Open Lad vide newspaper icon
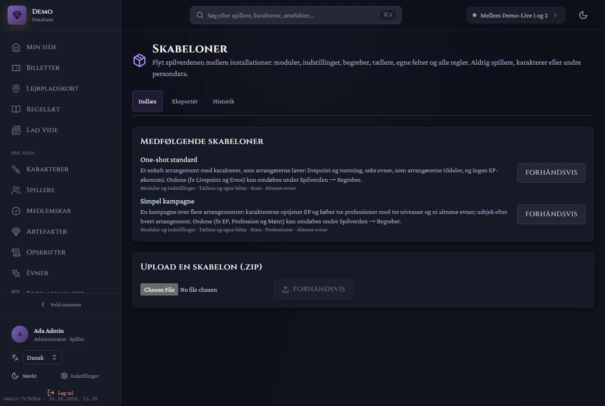The height and width of the screenshot is (406, 605). pos(16,130)
